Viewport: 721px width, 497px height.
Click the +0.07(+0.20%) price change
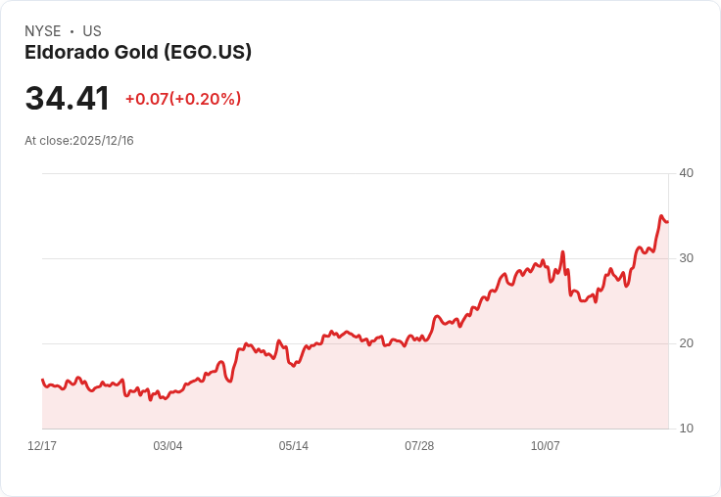point(183,99)
